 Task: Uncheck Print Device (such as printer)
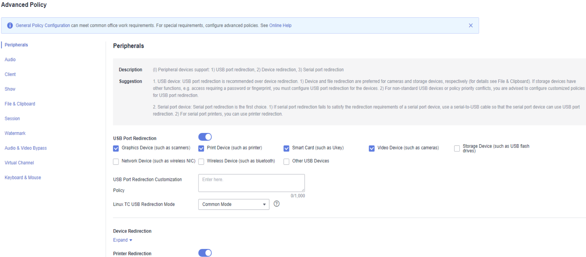click(x=201, y=148)
